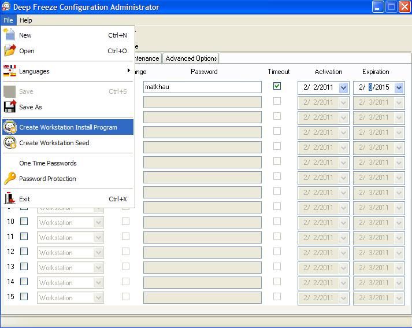Choose New from the File menu
Image resolution: width=412 pixels, height=328 pixels.
coord(68,35)
